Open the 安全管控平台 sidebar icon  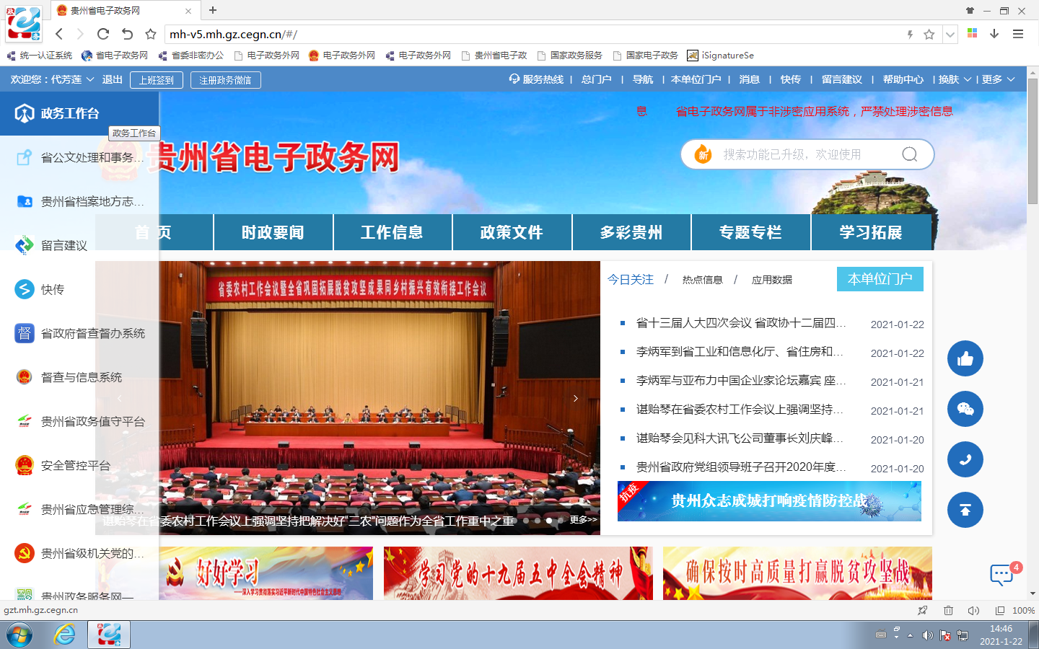coord(25,464)
